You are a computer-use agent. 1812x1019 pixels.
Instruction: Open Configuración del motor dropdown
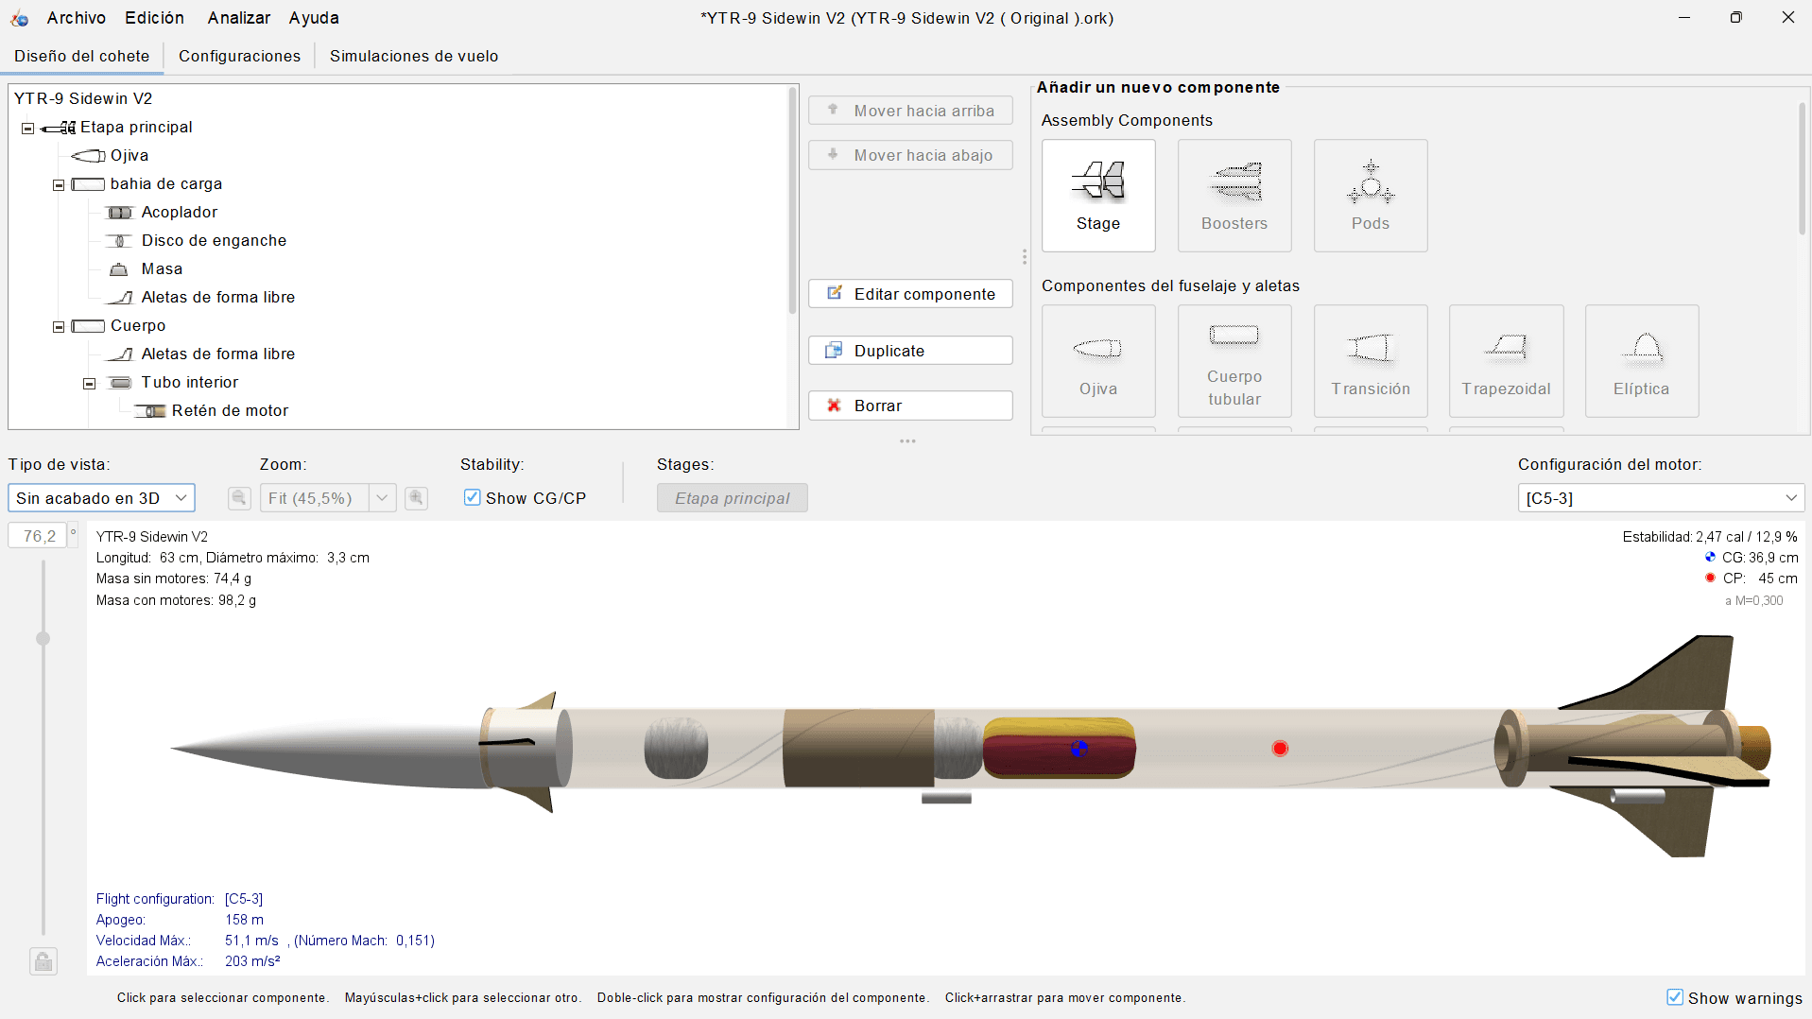[x=1661, y=498]
